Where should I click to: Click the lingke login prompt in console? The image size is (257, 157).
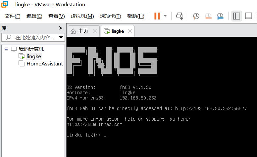(x=83, y=135)
